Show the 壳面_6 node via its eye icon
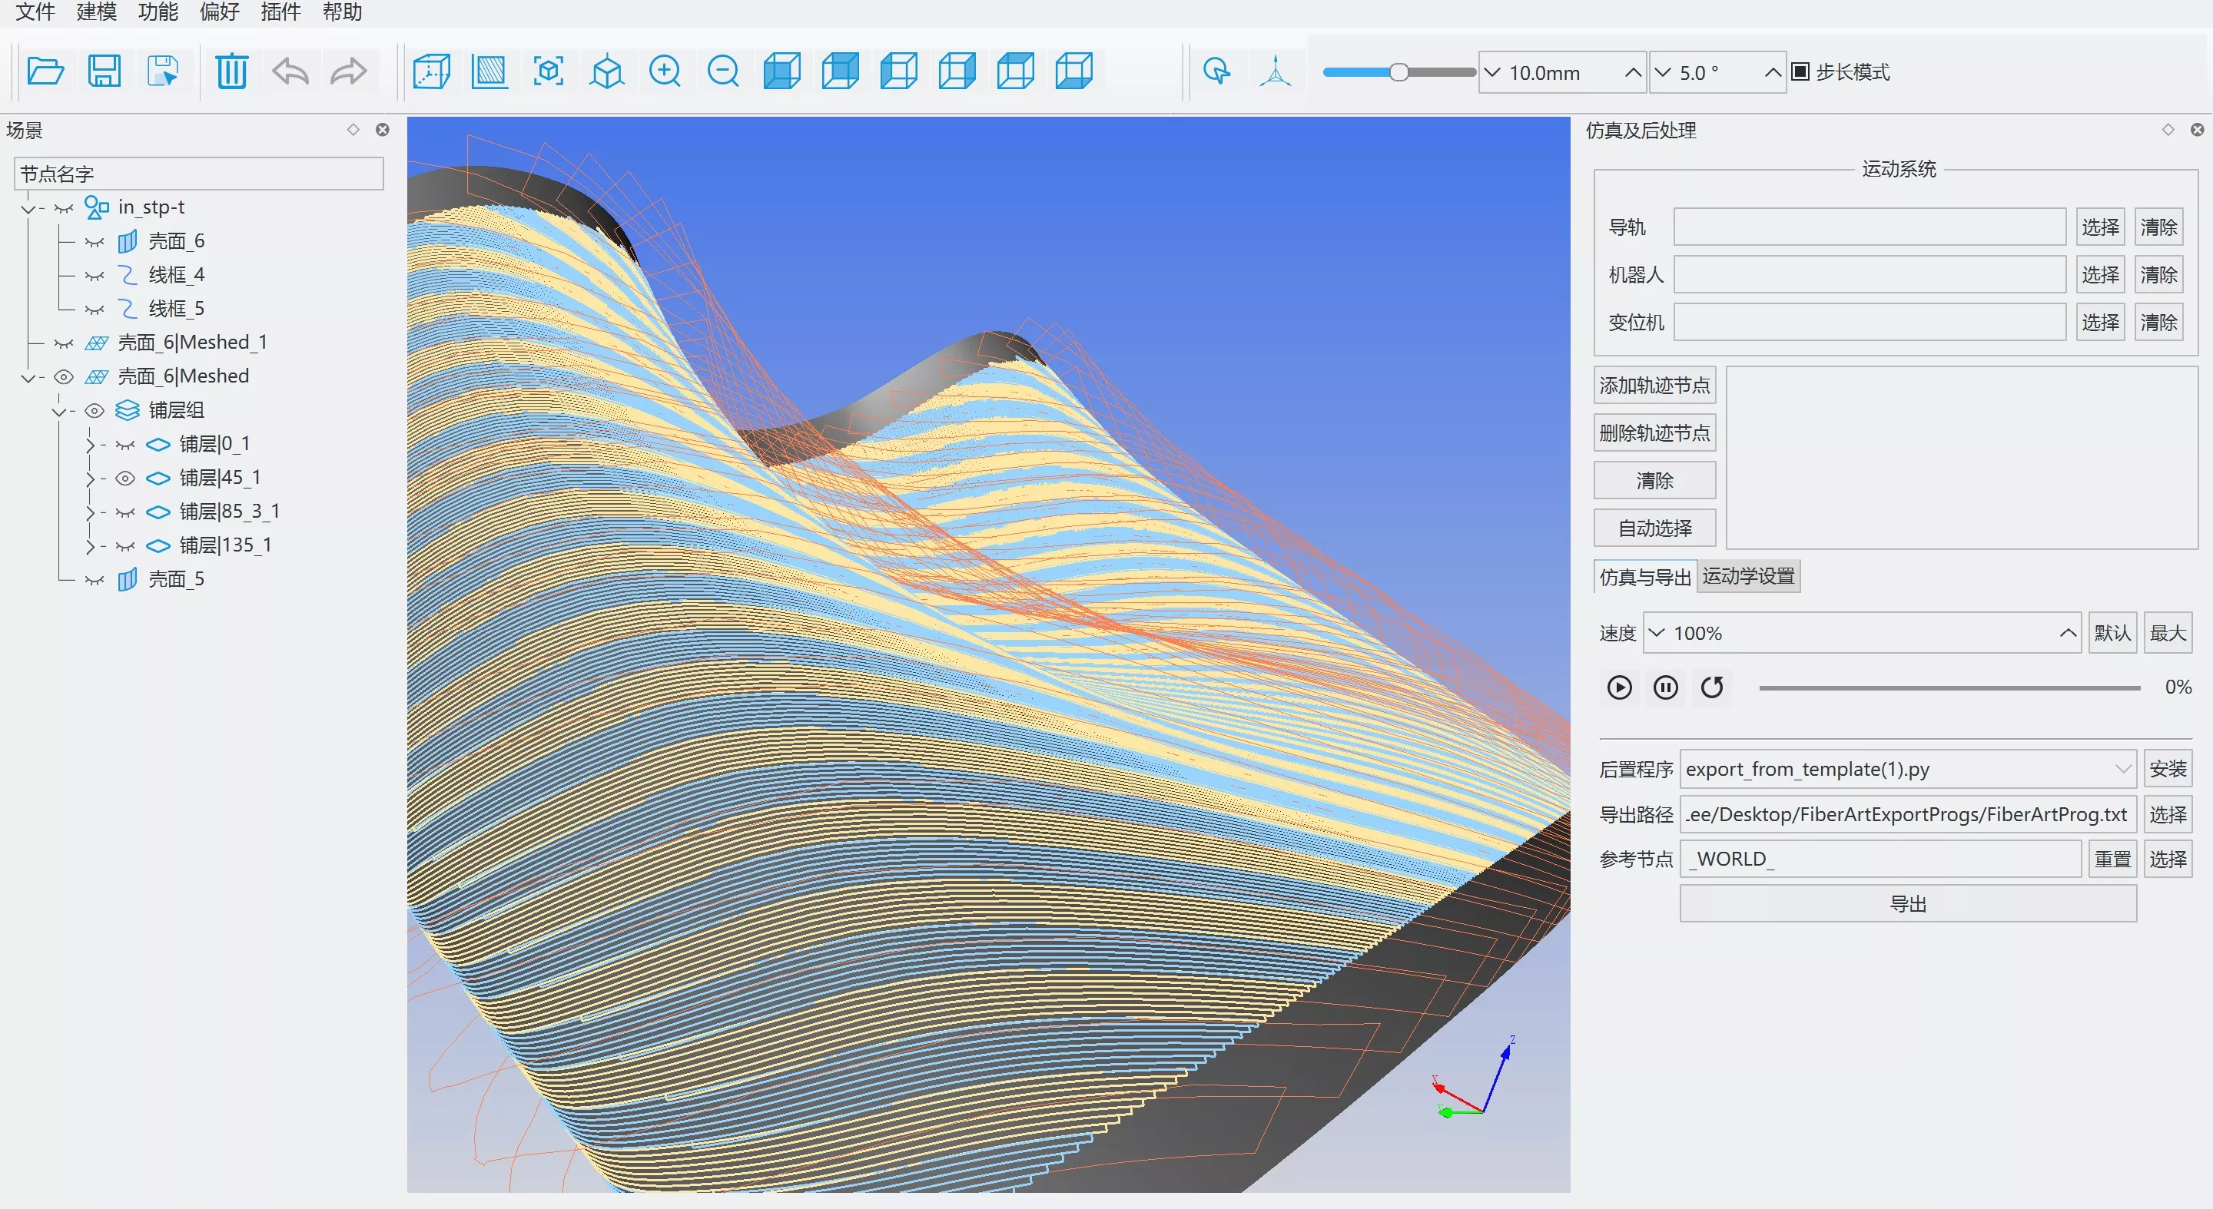The height and width of the screenshot is (1209, 2213). click(95, 242)
